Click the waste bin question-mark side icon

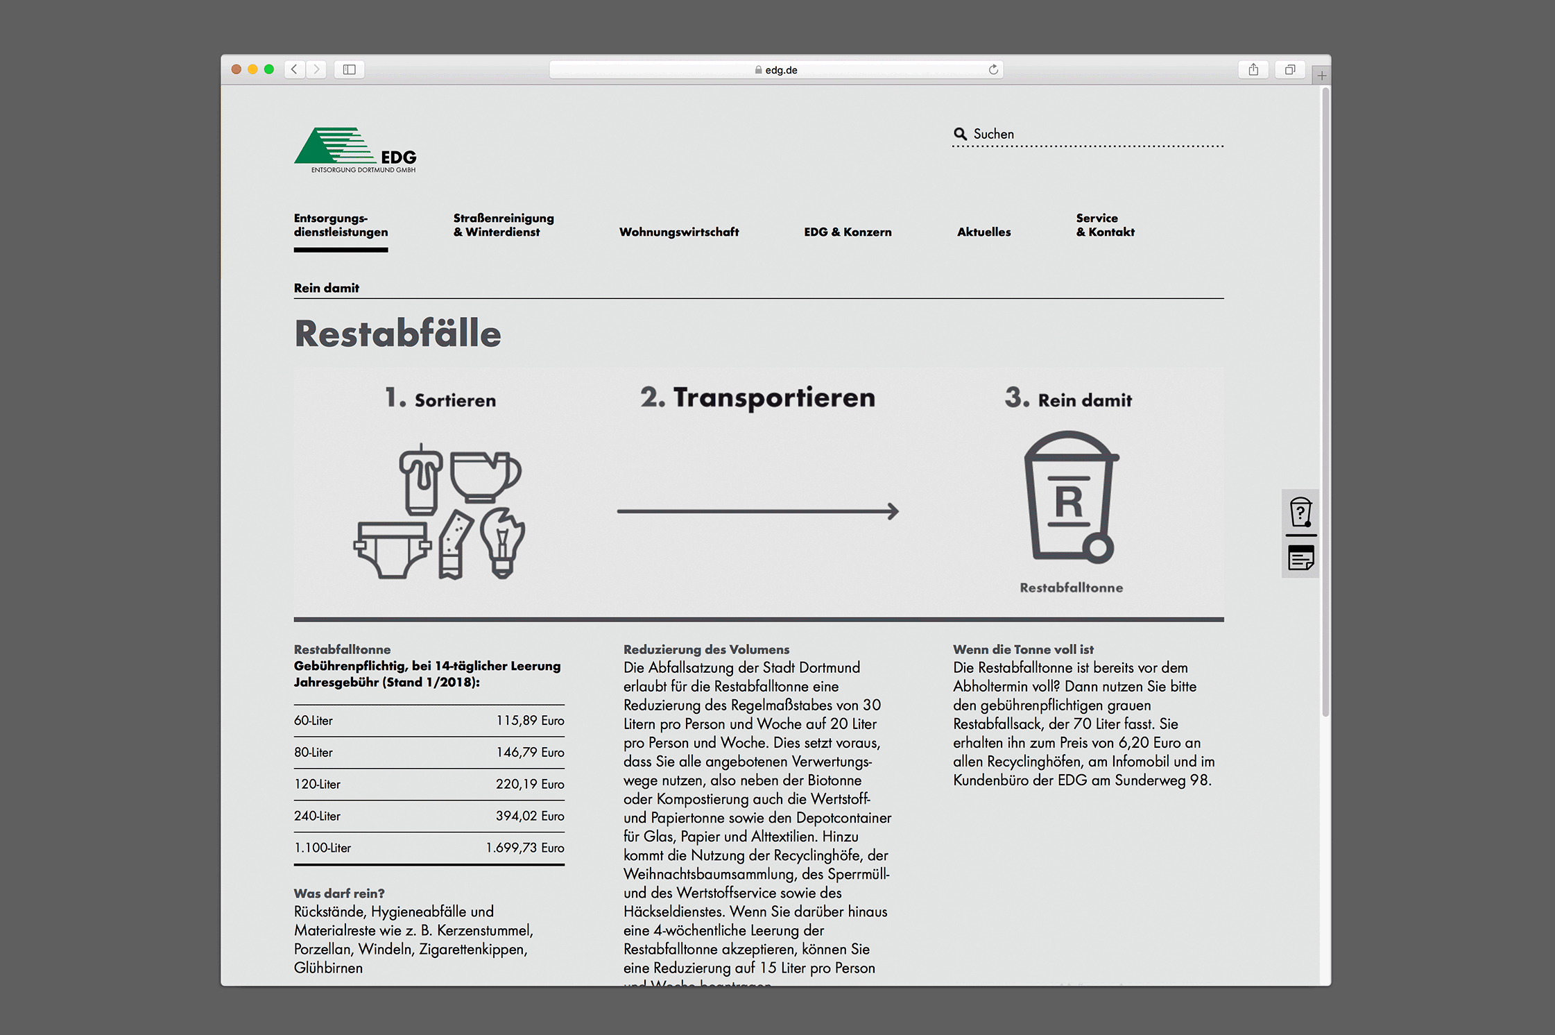1300,513
